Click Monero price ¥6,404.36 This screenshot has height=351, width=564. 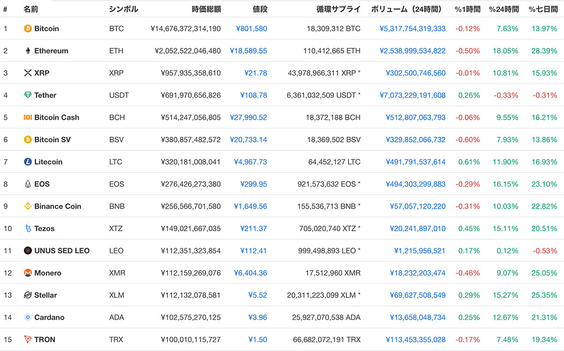(x=251, y=273)
